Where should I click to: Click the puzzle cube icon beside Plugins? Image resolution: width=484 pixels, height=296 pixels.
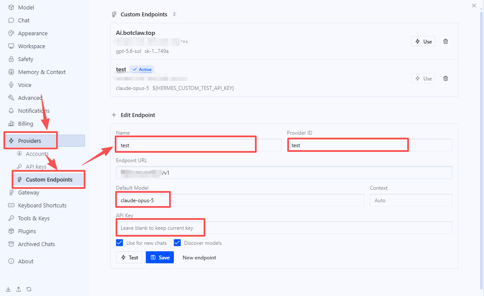click(x=11, y=231)
